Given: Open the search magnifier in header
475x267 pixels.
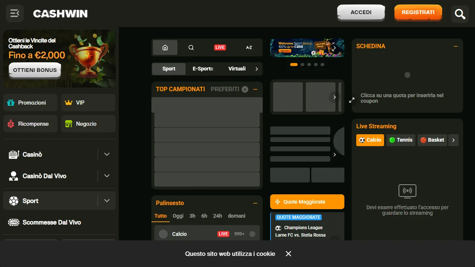Looking at the screenshot, I should coord(460,14).
